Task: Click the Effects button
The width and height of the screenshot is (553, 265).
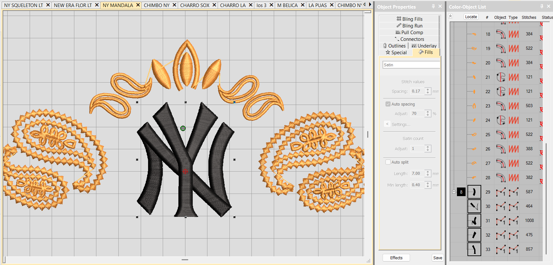Action: click(396, 258)
